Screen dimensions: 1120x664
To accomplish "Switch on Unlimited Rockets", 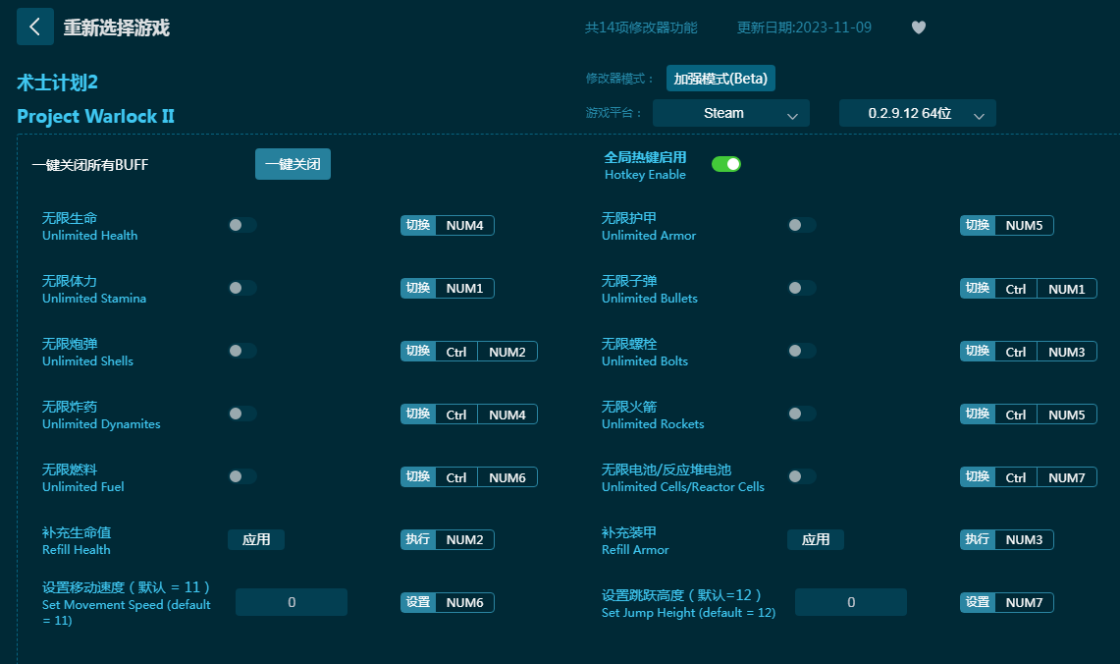I will coord(801,414).
